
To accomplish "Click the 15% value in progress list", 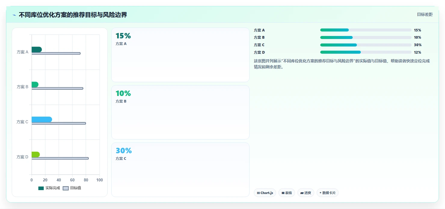I will tap(417, 30).
